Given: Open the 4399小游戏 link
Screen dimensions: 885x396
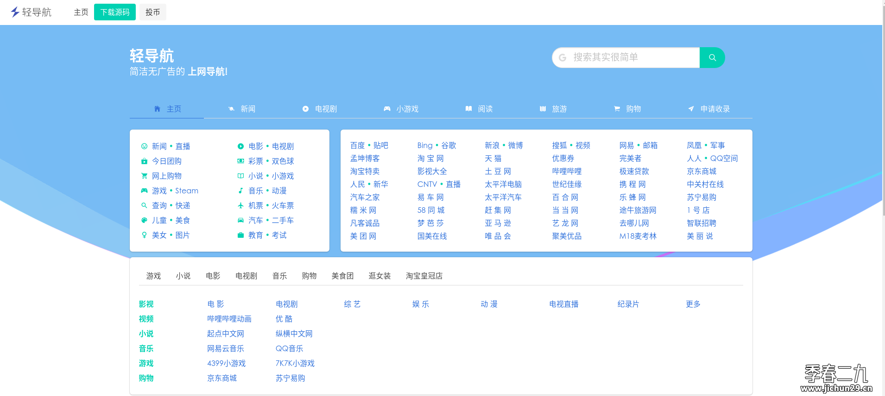Looking at the screenshot, I should pyautogui.click(x=227, y=363).
